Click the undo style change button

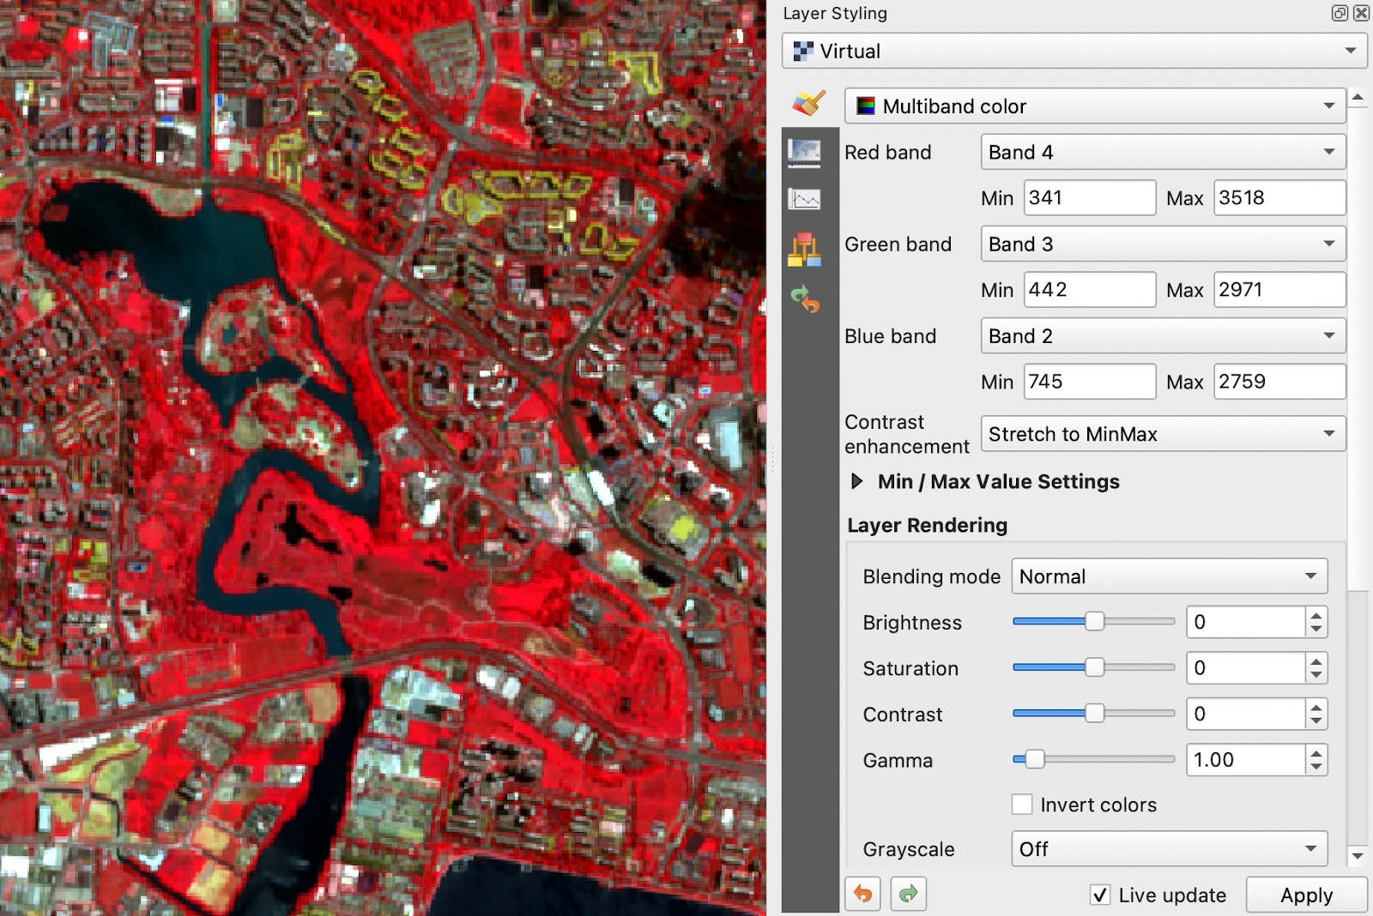(862, 894)
